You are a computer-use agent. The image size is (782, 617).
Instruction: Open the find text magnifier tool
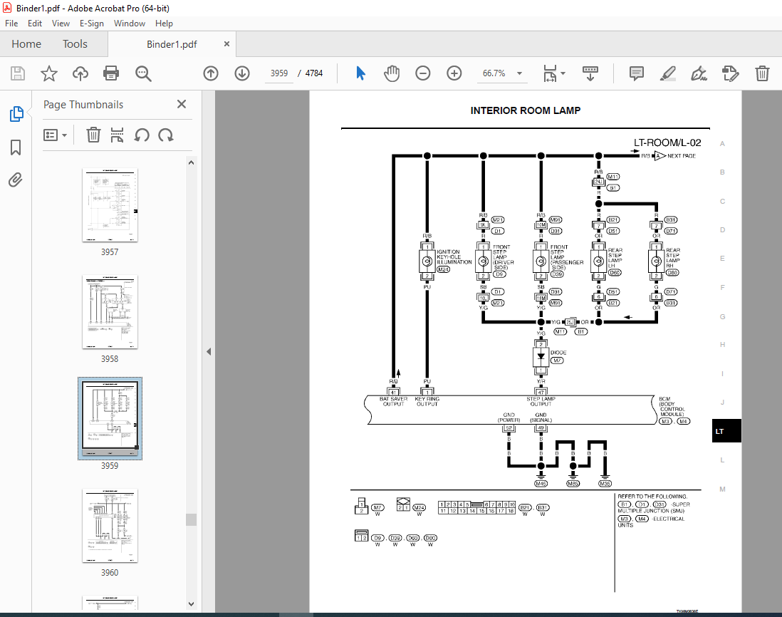point(143,73)
